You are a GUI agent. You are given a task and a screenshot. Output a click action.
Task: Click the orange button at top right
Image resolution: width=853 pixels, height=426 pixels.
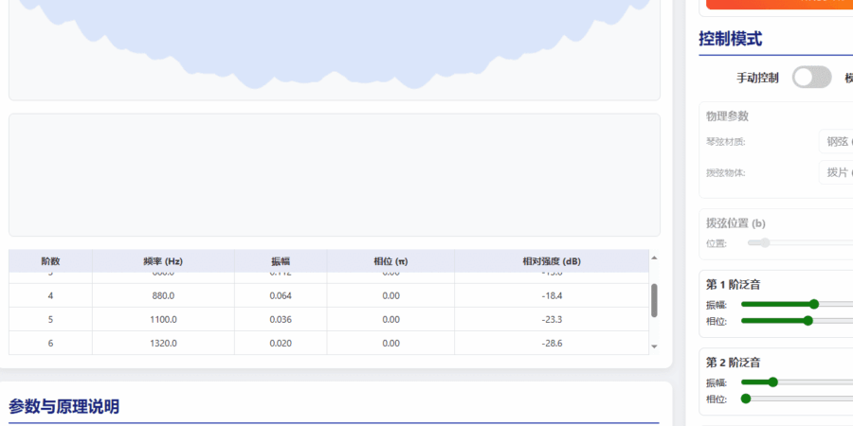click(780, 5)
